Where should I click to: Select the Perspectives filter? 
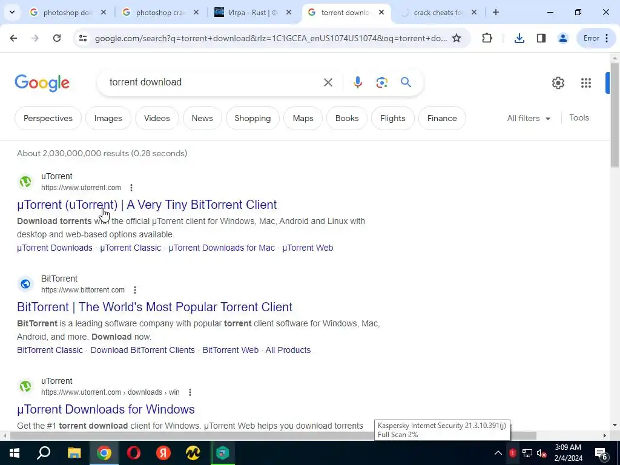[48, 118]
